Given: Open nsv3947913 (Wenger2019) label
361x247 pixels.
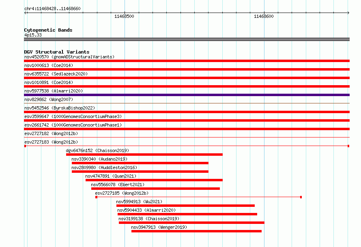Looking at the screenshot, I should pyautogui.click(x=159, y=227).
